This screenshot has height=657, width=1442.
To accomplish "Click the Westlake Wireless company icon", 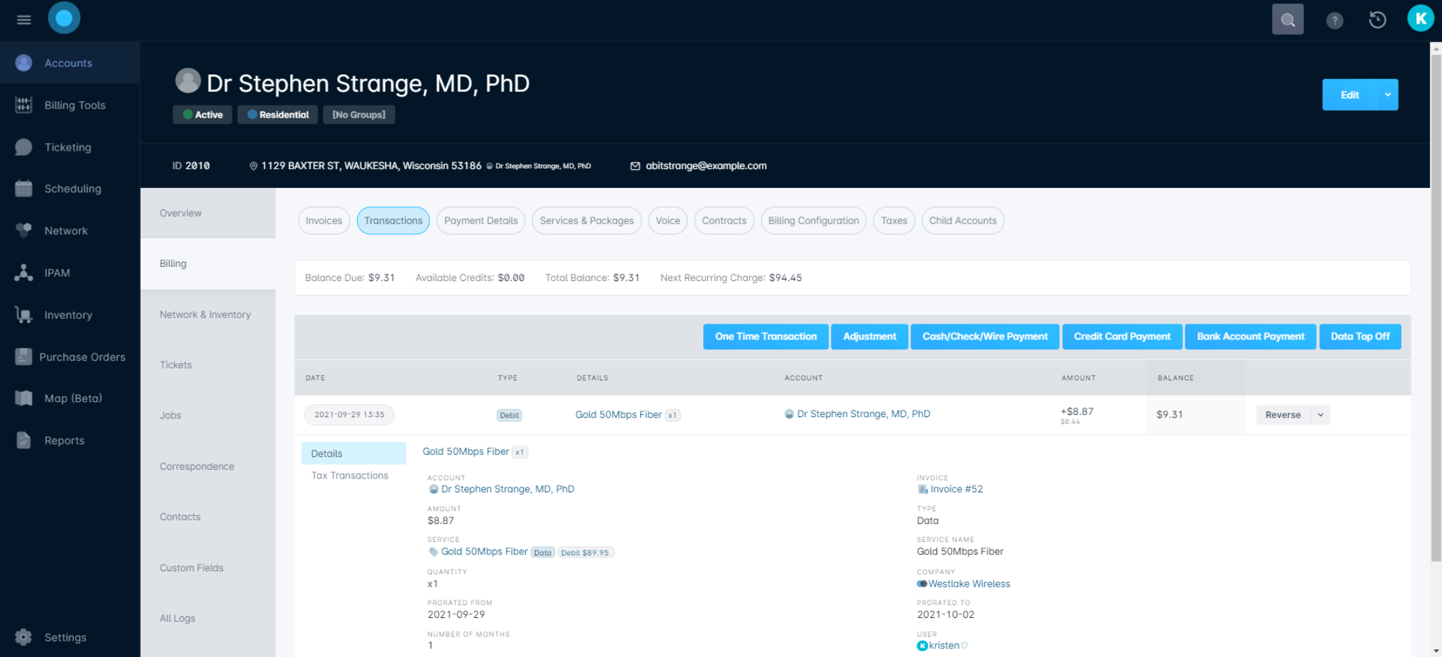I will pyautogui.click(x=922, y=584).
